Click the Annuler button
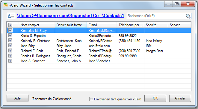Viewport: 198px width, 109px height. click(x=180, y=98)
